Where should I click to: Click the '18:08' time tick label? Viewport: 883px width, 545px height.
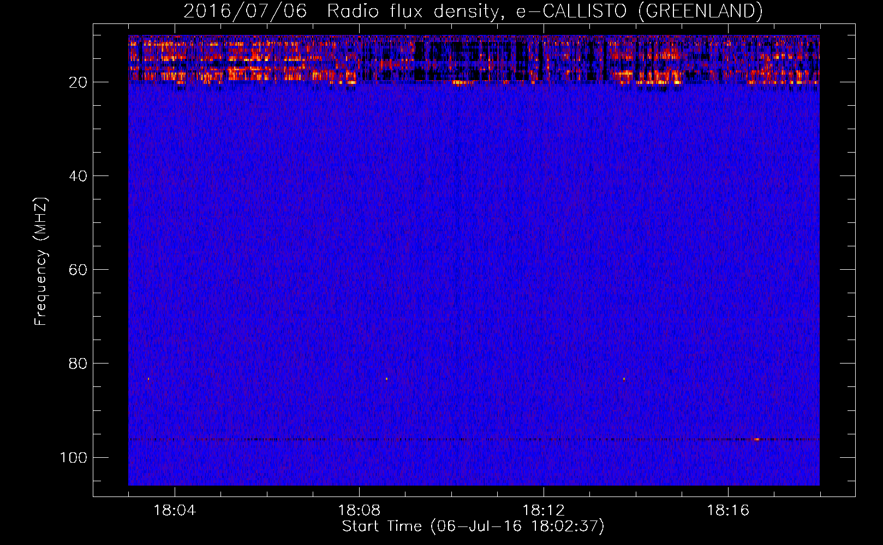[359, 511]
